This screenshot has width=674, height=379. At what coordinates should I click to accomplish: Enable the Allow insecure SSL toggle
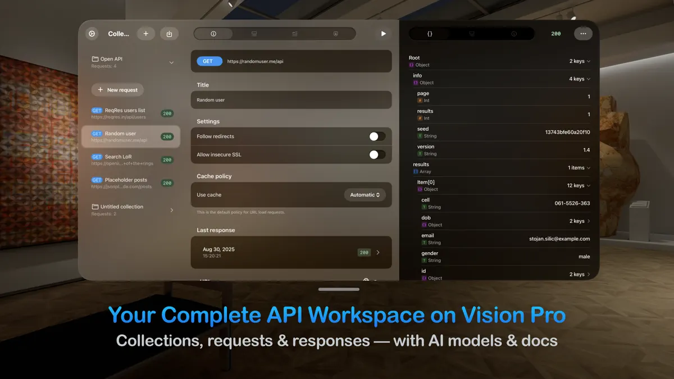[377, 154]
